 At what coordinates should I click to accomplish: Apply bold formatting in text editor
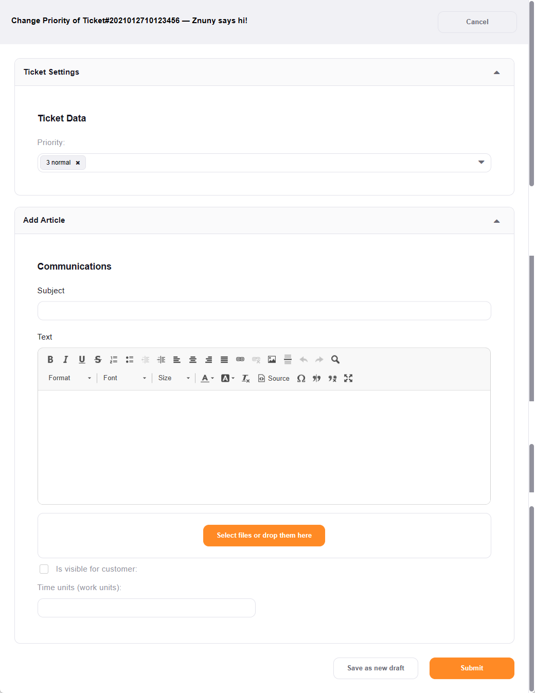(50, 360)
